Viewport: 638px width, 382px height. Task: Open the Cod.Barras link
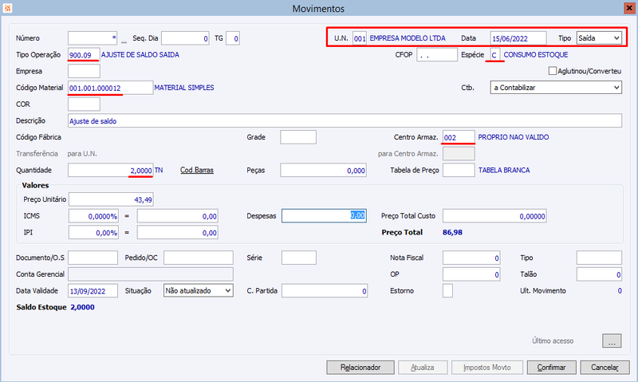[197, 170]
